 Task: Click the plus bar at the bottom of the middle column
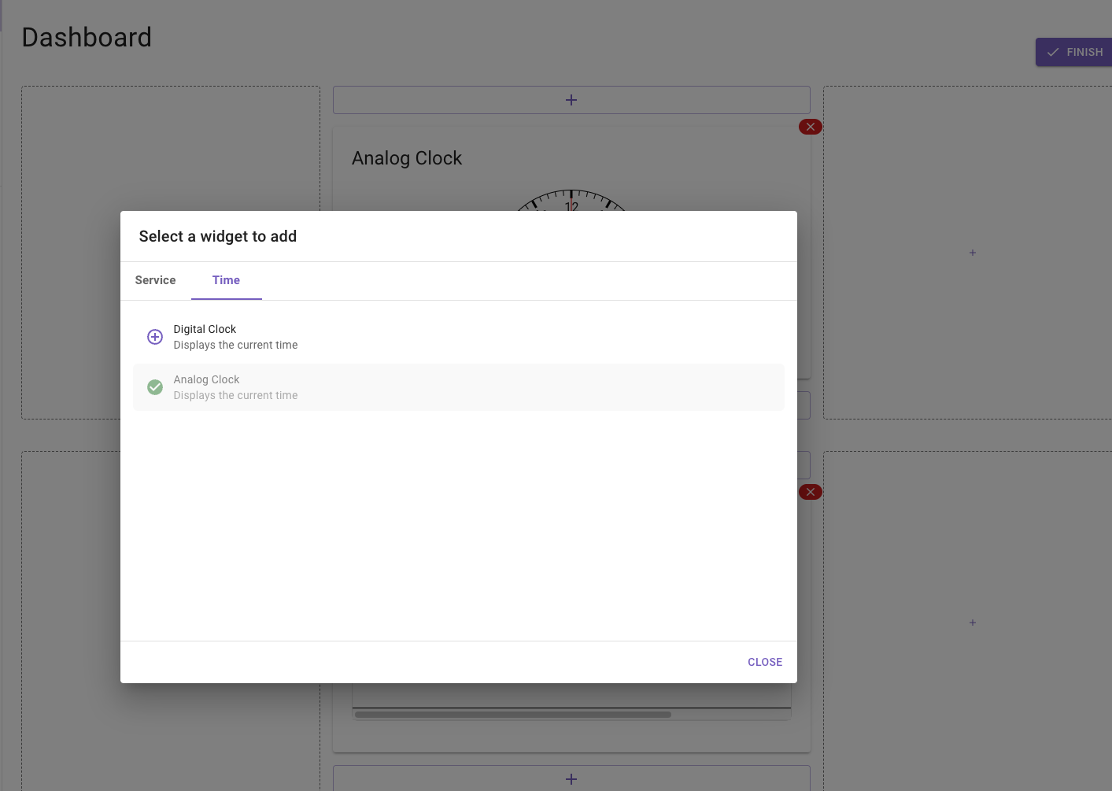(571, 778)
